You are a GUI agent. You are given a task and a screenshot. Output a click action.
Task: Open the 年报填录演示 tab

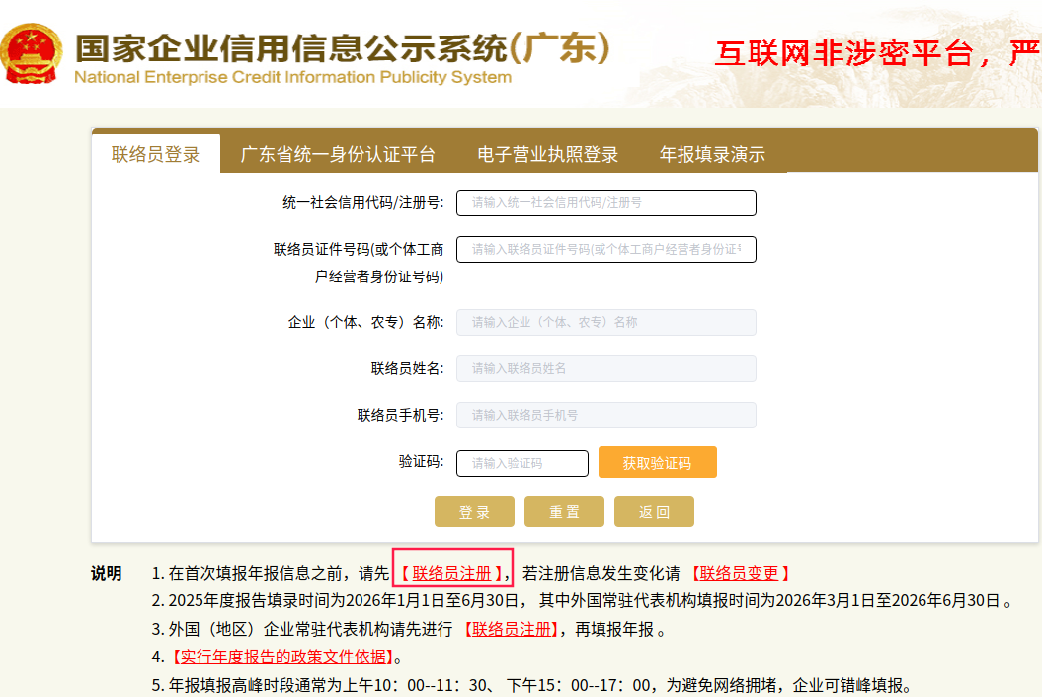(x=712, y=154)
